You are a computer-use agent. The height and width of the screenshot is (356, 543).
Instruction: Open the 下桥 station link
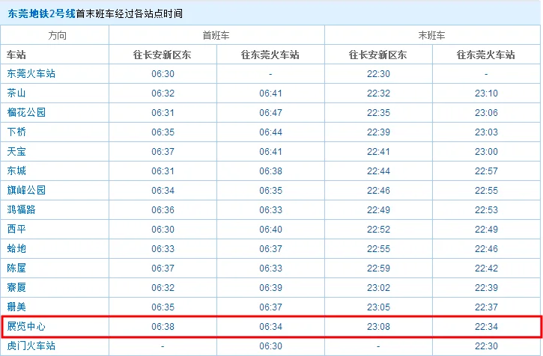[x=16, y=132]
